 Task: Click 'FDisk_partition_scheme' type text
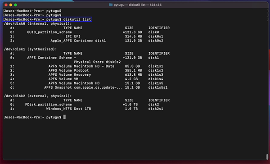click(x=49, y=105)
